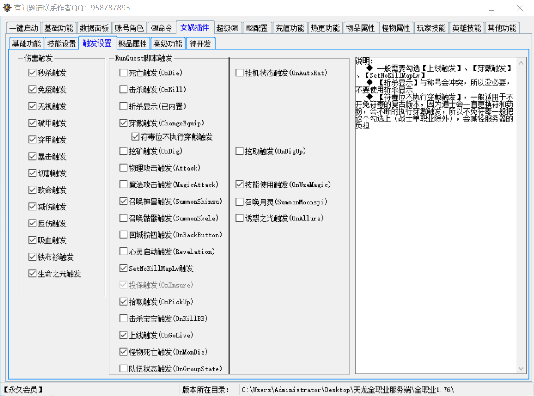534x396 pixels.
Task: Open the 一键启动 tab
Action: [x=24, y=28]
